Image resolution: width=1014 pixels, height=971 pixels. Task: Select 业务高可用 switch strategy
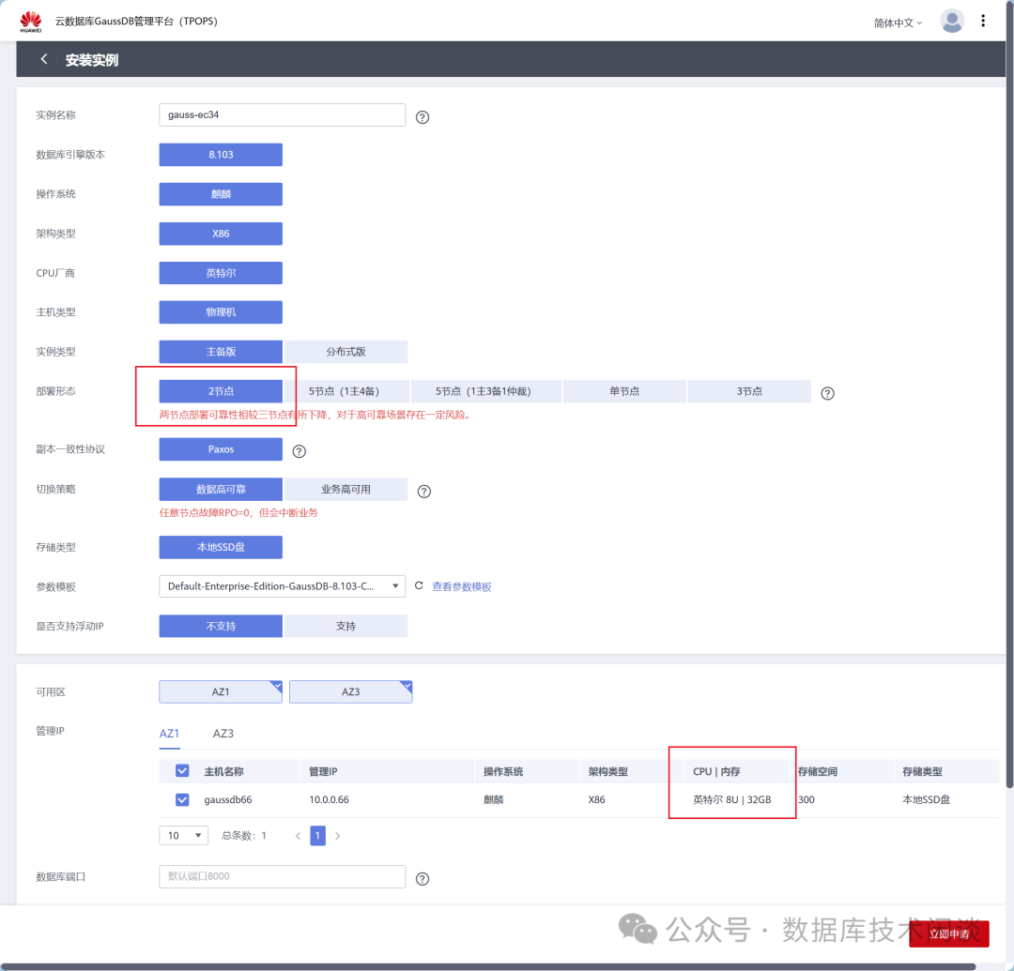point(346,489)
